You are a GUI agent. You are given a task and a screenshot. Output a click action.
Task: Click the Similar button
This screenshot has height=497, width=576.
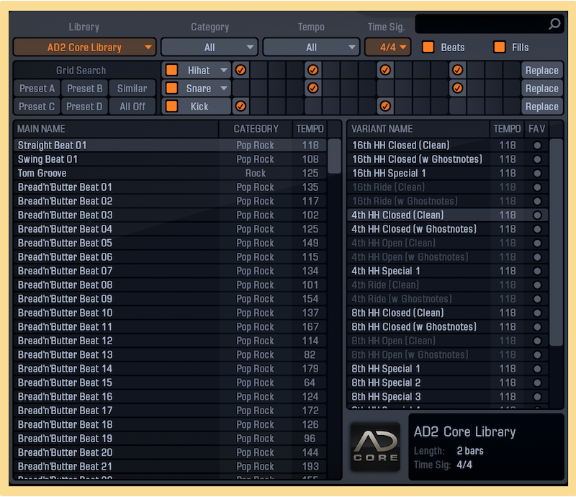132,88
